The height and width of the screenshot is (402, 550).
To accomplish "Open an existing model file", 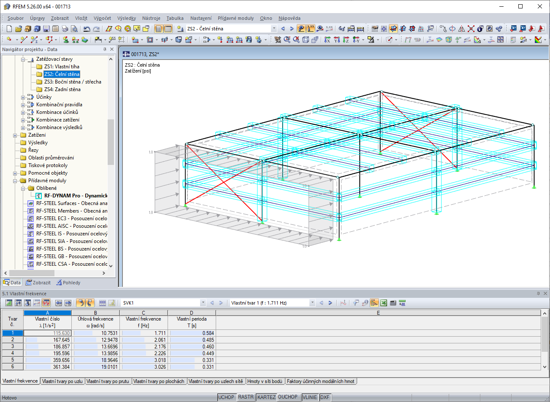I will coord(18,29).
